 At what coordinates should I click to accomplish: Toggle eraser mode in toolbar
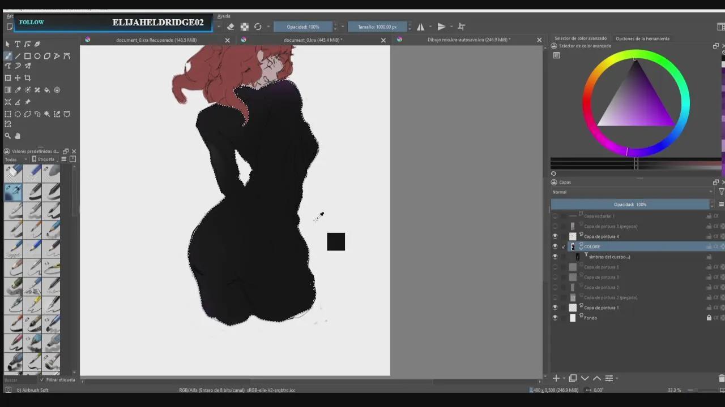pyautogui.click(x=231, y=27)
